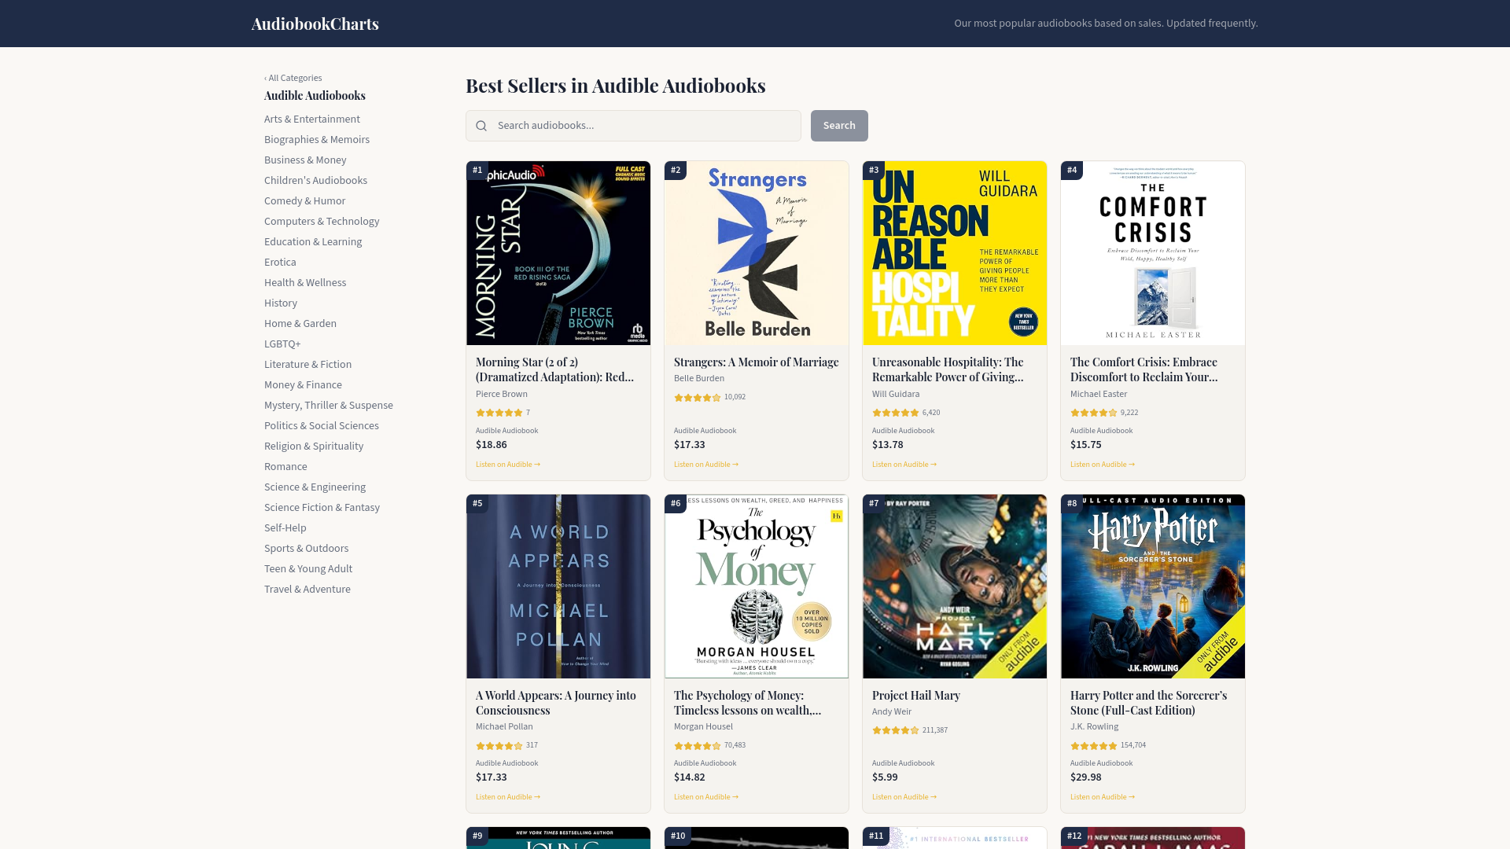Listen on Audible for Unreasonable Hospitality
The height and width of the screenshot is (849, 1510).
click(x=904, y=465)
